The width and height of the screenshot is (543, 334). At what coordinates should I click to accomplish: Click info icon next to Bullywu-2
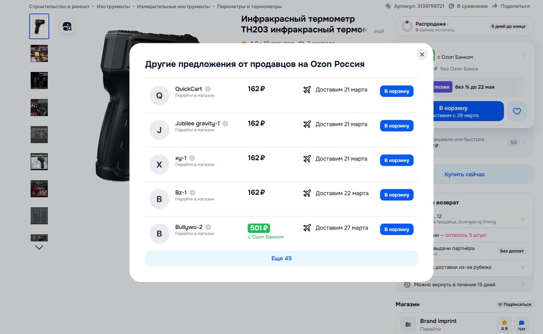208,227
